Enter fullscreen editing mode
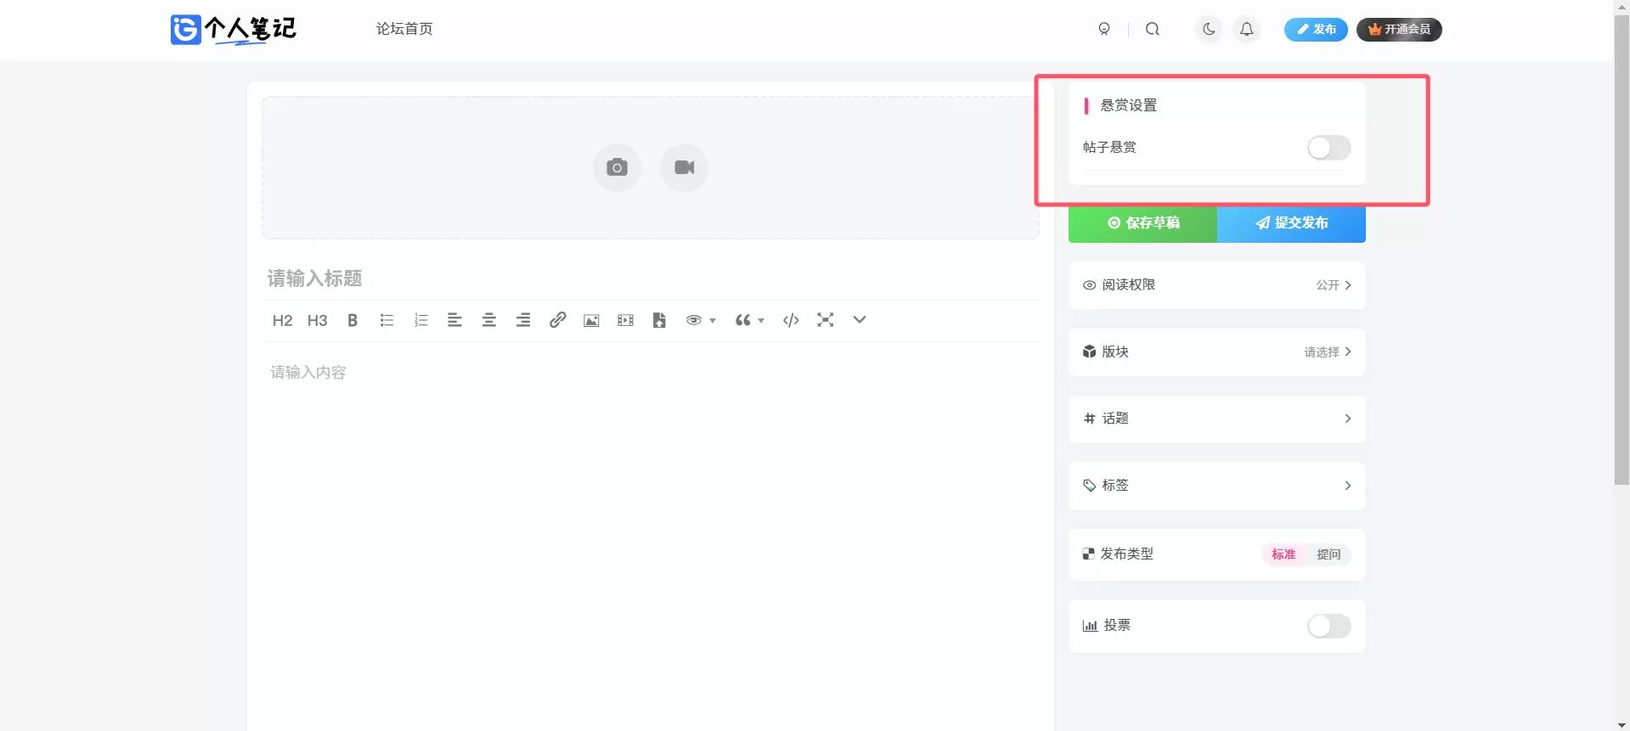Screen dimensions: 1630x731 (825, 320)
